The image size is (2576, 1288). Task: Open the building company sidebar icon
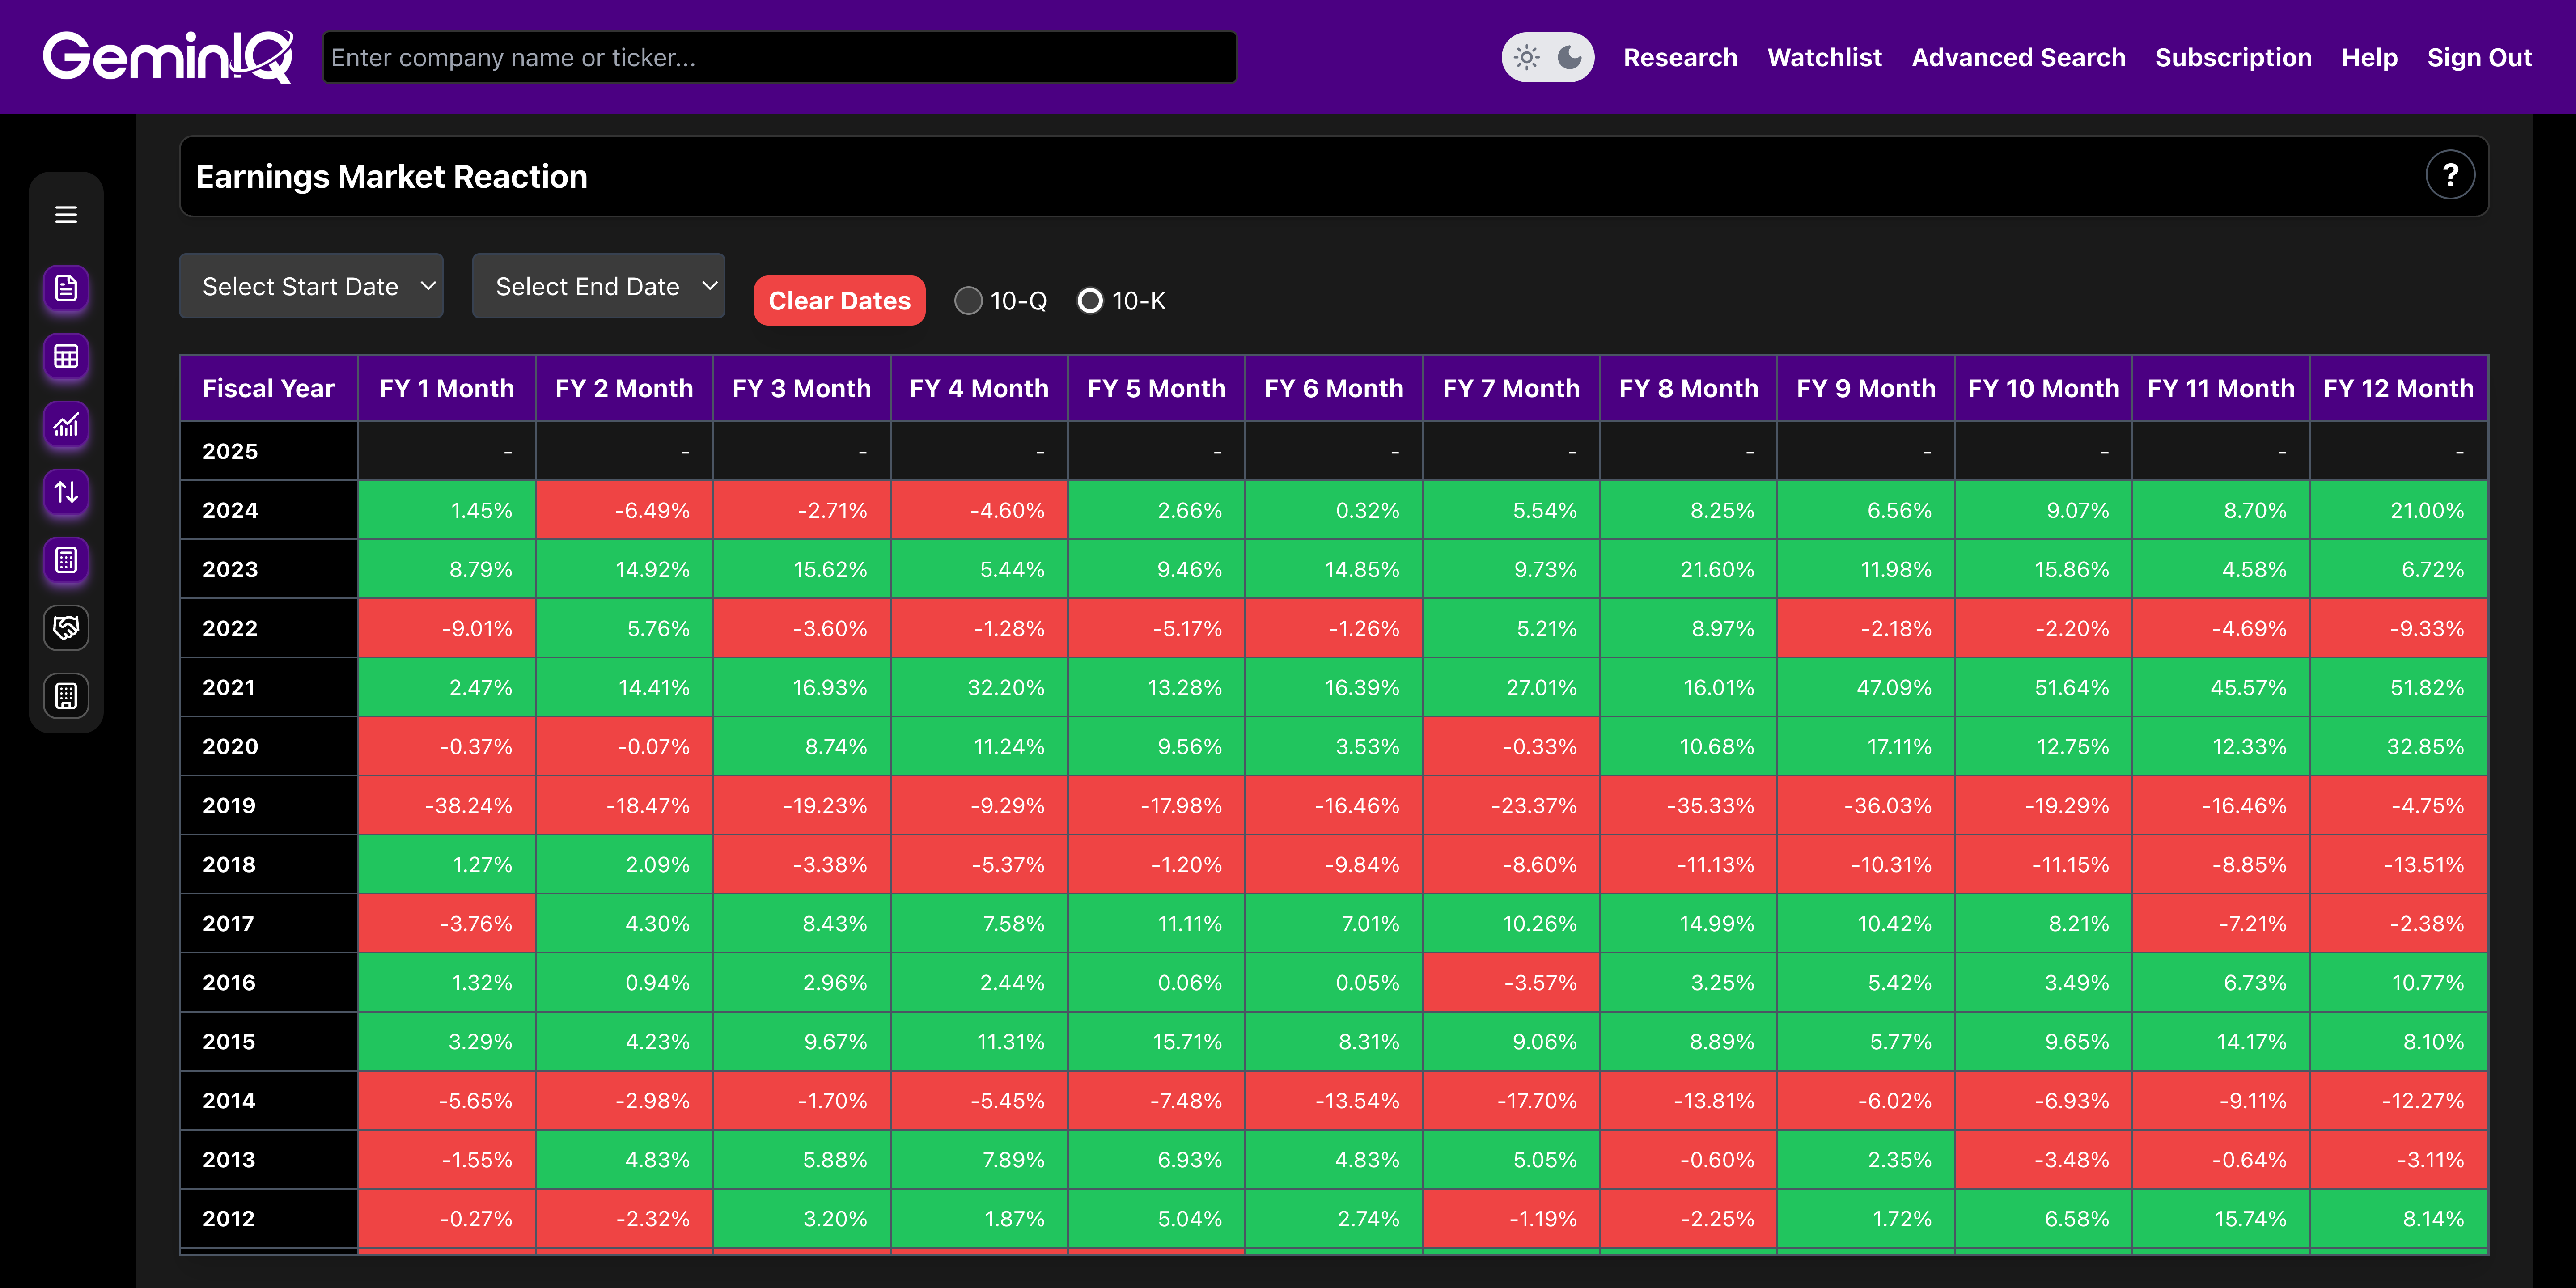click(x=66, y=696)
